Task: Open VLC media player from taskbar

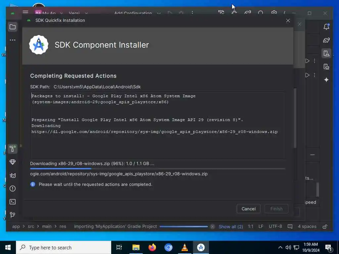Action: tap(184, 247)
